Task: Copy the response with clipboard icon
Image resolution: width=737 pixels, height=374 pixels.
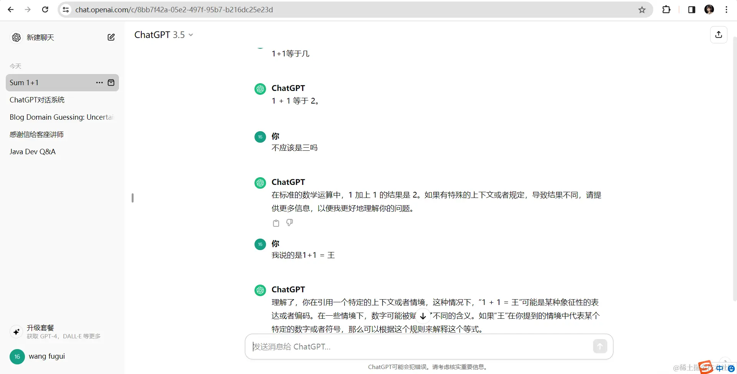Action: [x=276, y=223]
